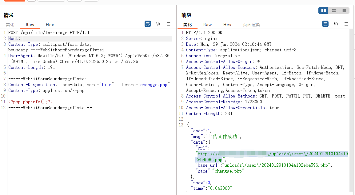
Task: Click the 请求 panel heading
Action: pos(9,15)
